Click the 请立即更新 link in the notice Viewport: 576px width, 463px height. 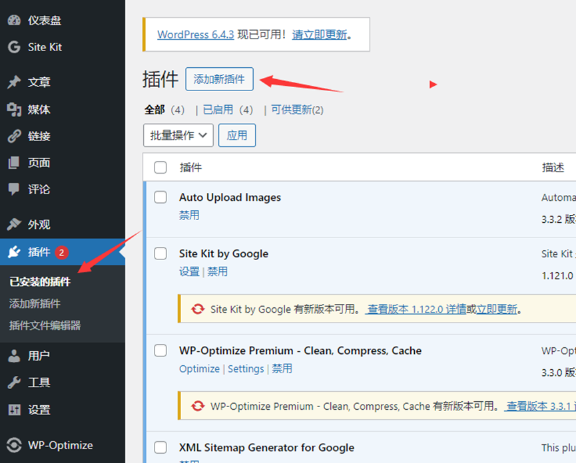click(x=319, y=35)
